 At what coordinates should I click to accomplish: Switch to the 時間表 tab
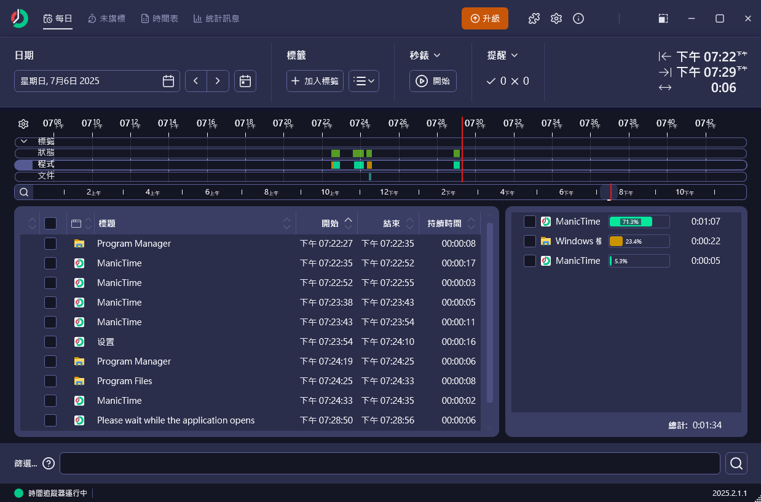coord(159,18)
